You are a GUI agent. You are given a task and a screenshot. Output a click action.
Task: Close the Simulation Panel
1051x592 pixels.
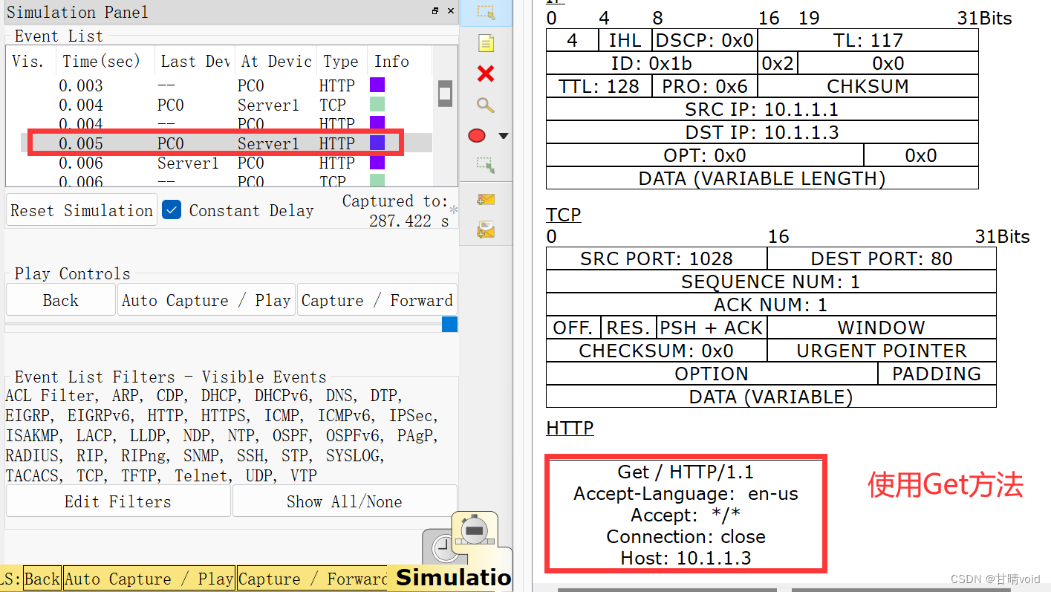[450, 11]
